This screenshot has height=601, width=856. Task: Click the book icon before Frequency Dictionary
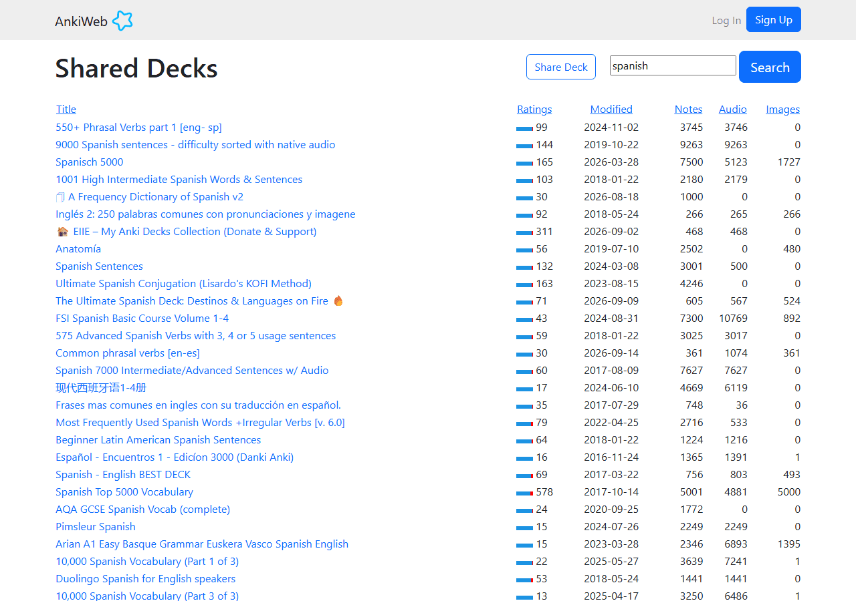click(61, 197)
